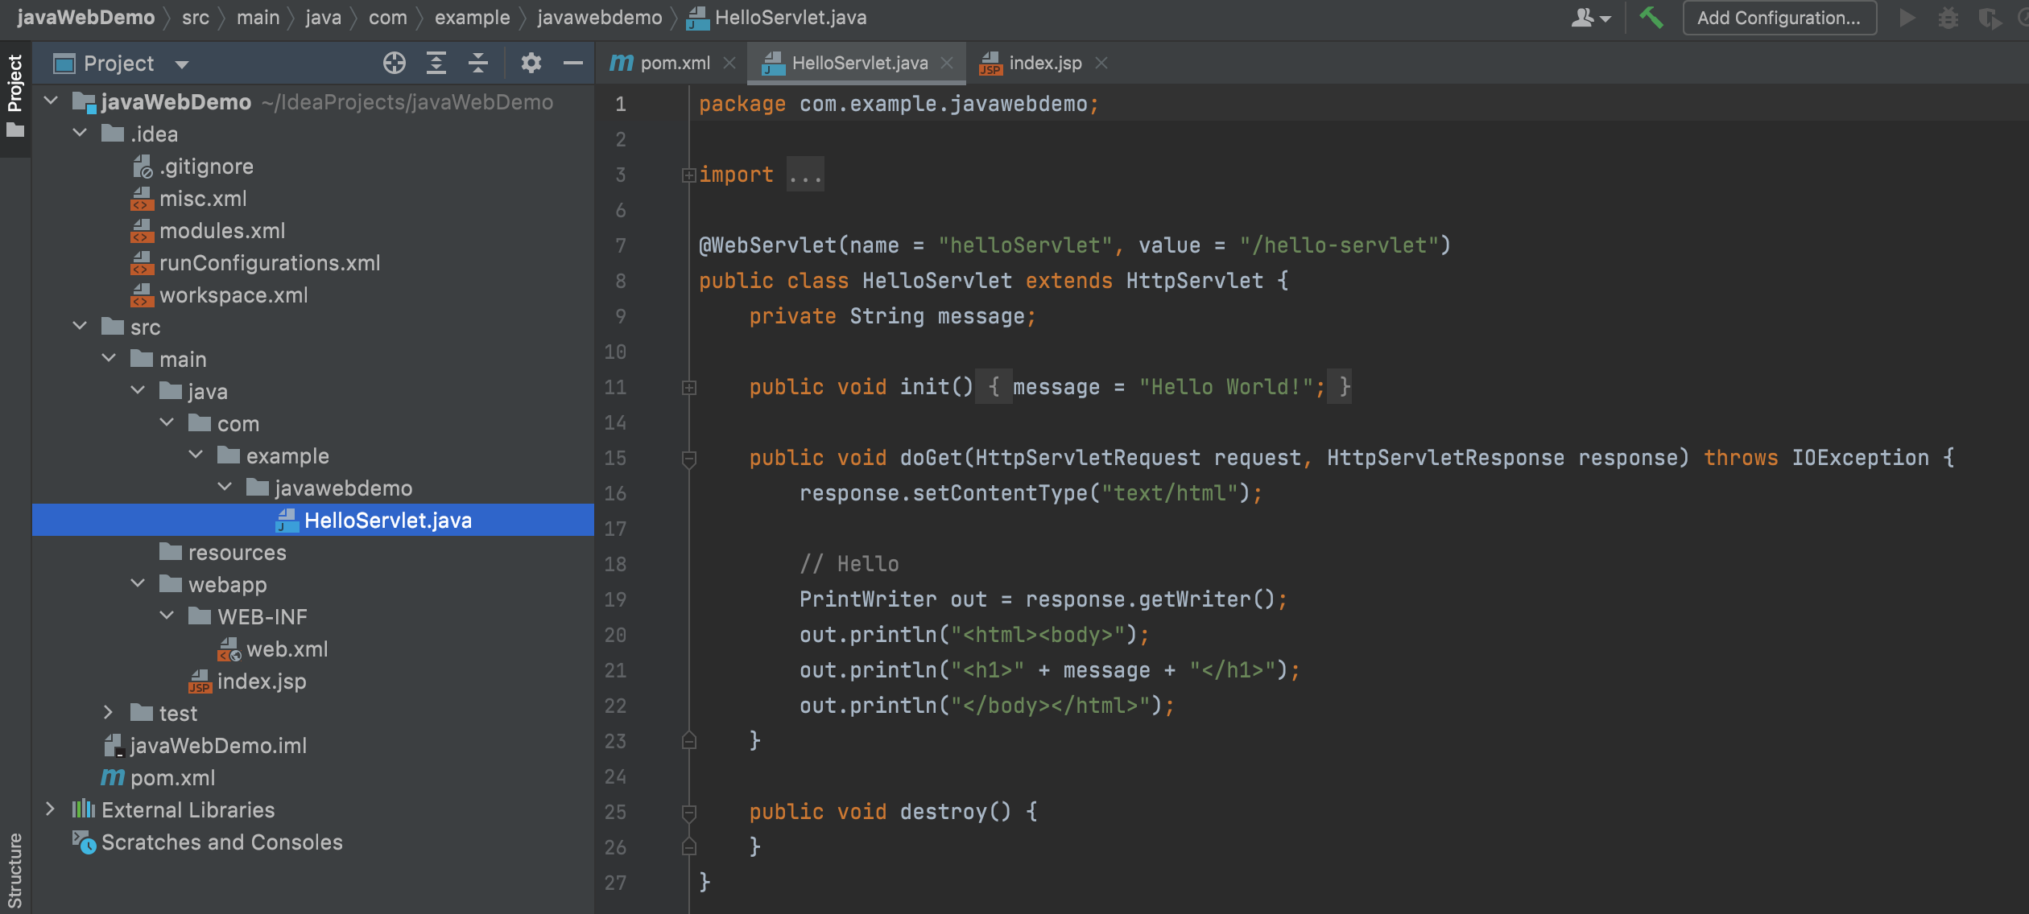This screenshot has height=914, width=2029.
Task: Switch to the pom.xml editor tab
Action: click(x=673, y=63)
